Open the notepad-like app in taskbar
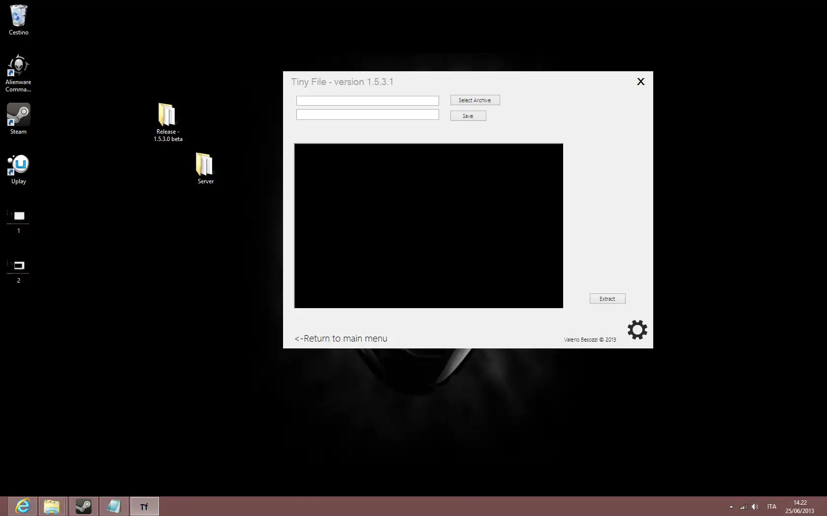This screenshot has width=827, height=516. point(114,506)
